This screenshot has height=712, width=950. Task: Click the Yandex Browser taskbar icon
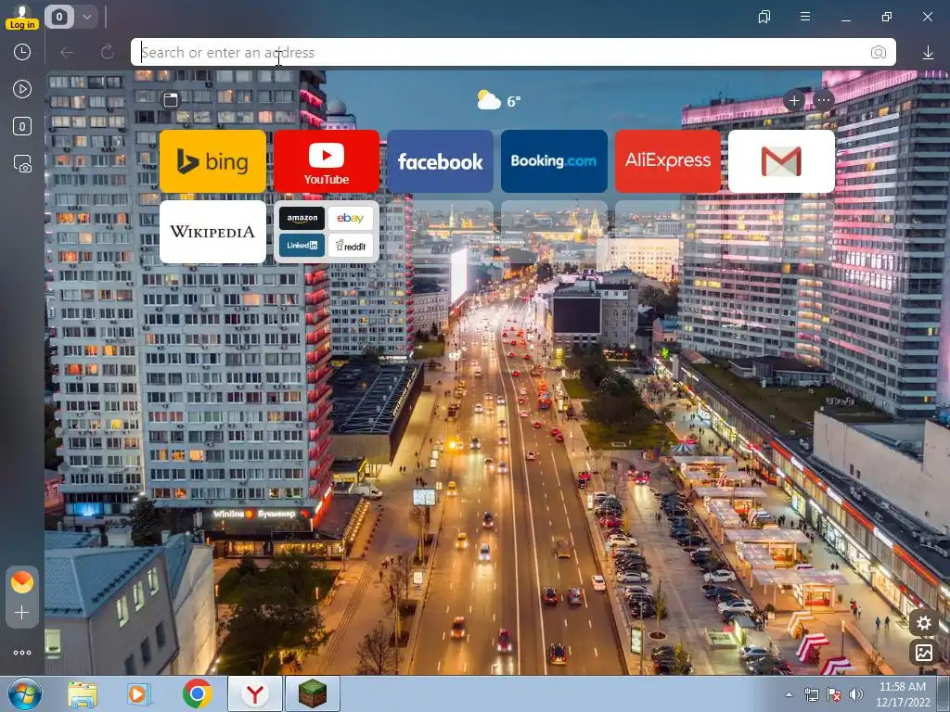pyautogui.click(x=255, y=693)
